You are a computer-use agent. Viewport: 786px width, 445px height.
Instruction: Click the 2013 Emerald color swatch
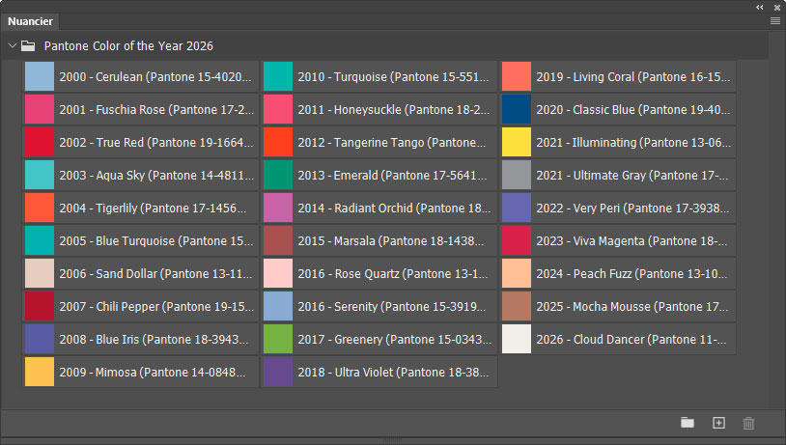tap(278, 175)
